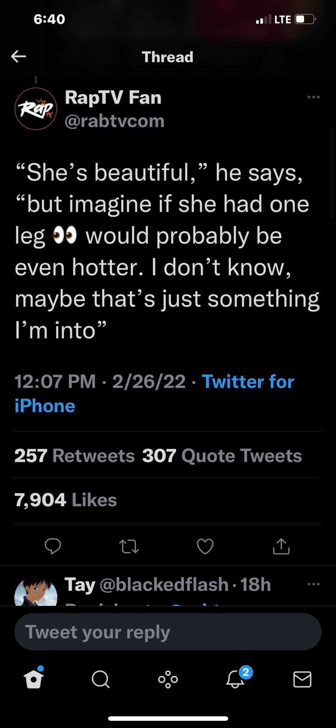Retweet this tweet via retweet icon
This screenshot has height=728, width=336.
click(129, 546)
